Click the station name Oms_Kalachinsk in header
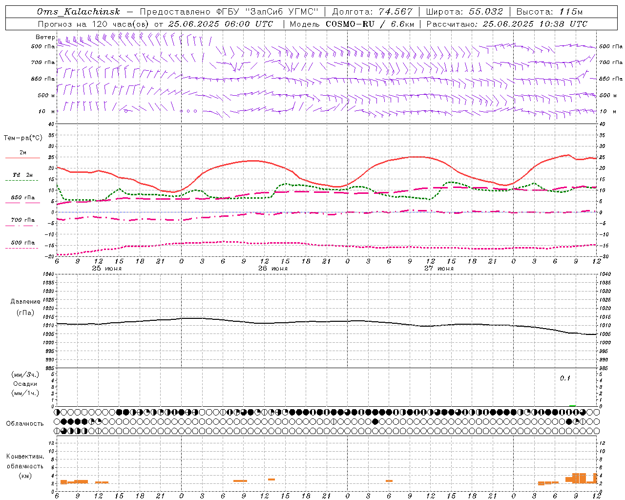This screenshot has height=500, width=625. point(78,12)
